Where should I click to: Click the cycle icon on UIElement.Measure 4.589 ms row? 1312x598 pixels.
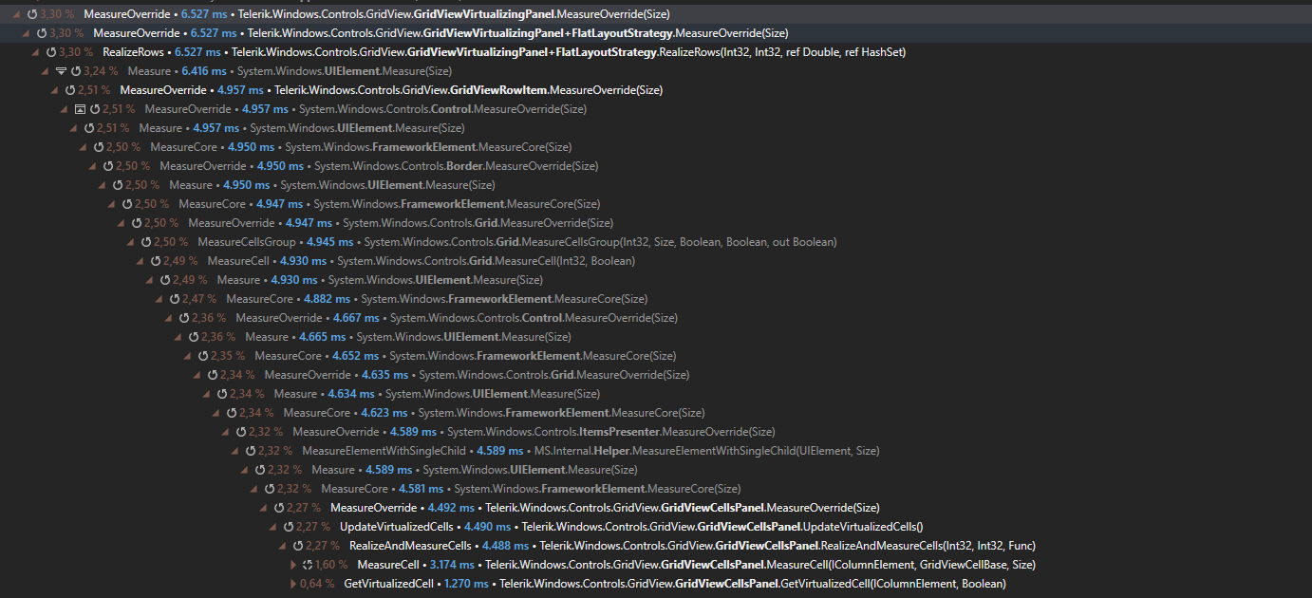click(260, 470)
